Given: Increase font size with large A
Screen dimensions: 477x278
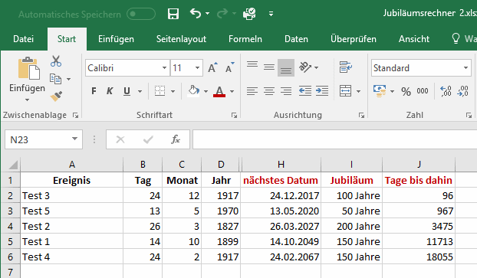Looking at the screenshot, I should click(x=213, y=67).
